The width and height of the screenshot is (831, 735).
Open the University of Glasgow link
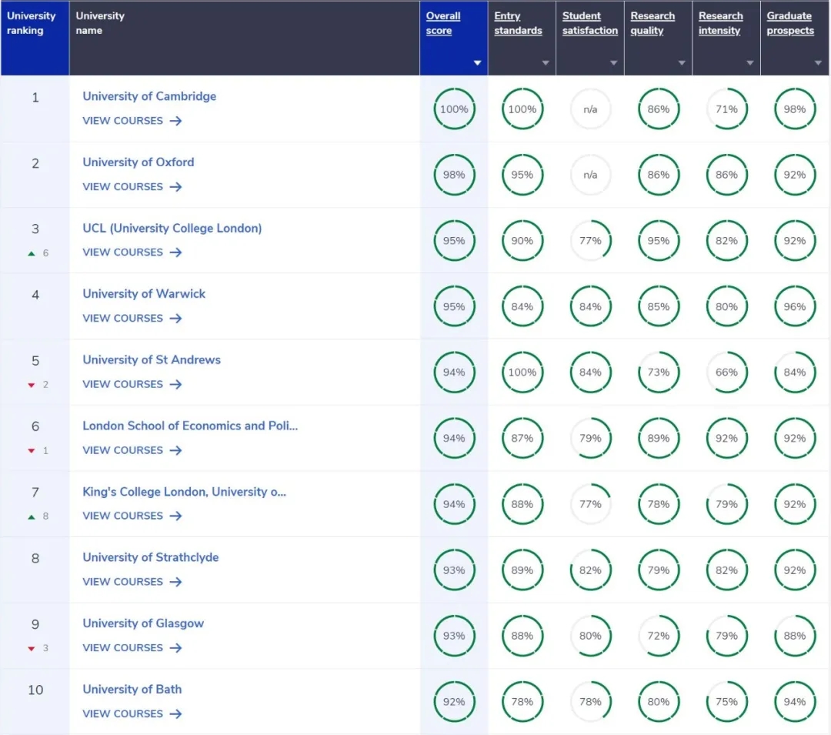[143, 623]
